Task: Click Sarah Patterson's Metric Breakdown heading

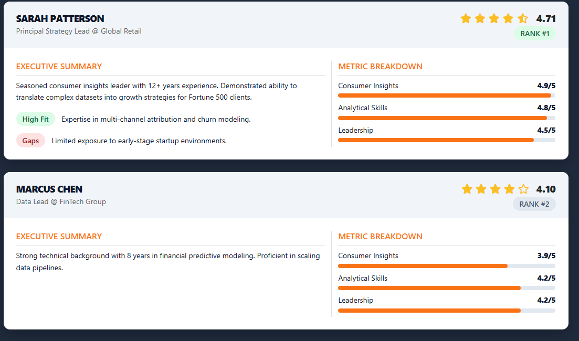Action: pos(380,67)
